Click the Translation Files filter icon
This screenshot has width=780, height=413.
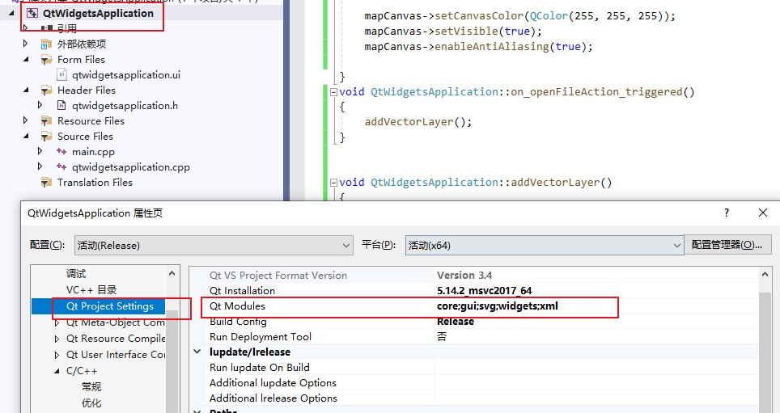pos(46,183)
